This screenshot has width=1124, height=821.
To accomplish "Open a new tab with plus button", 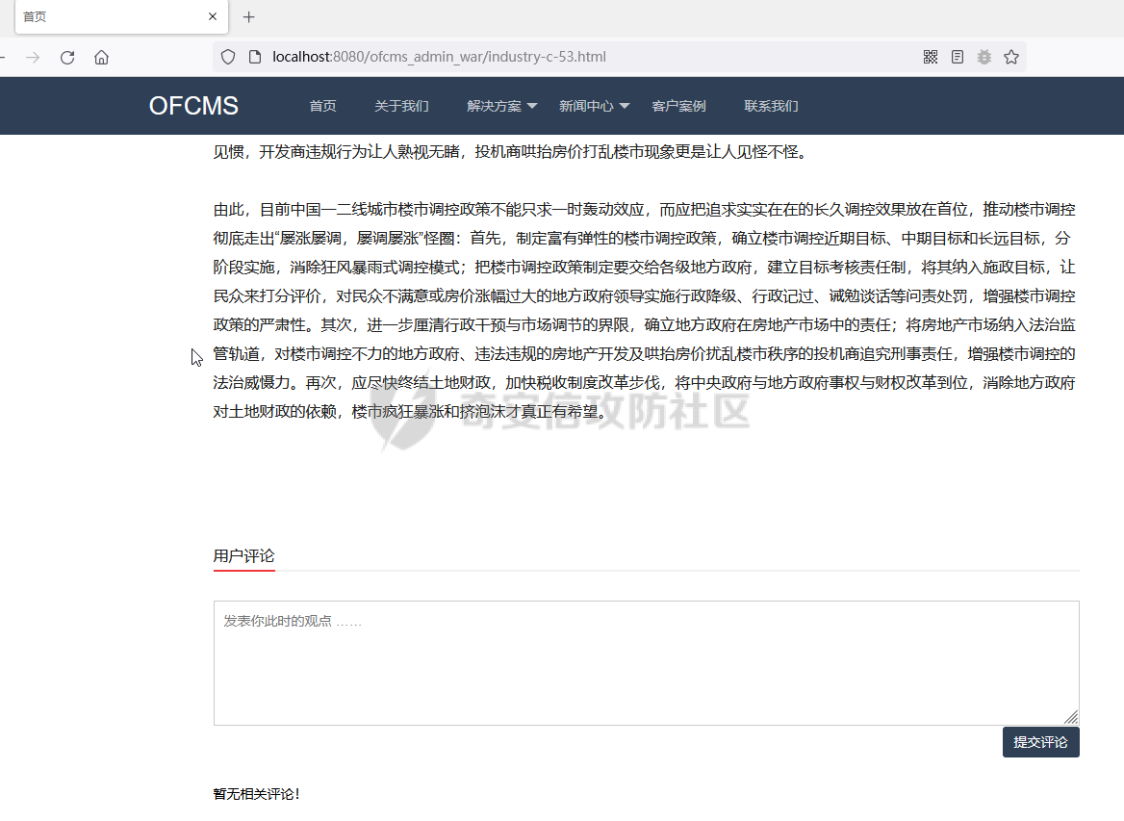I will click(248, 17).
